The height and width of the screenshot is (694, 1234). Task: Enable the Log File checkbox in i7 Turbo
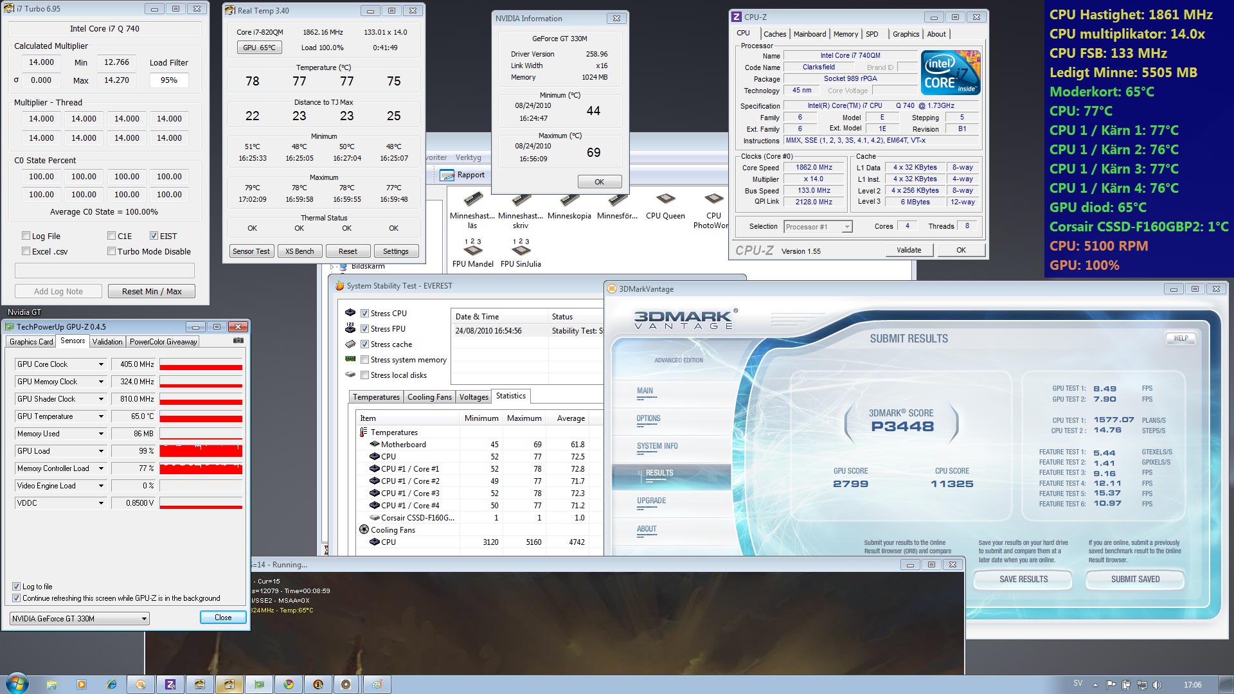(26, 236)
